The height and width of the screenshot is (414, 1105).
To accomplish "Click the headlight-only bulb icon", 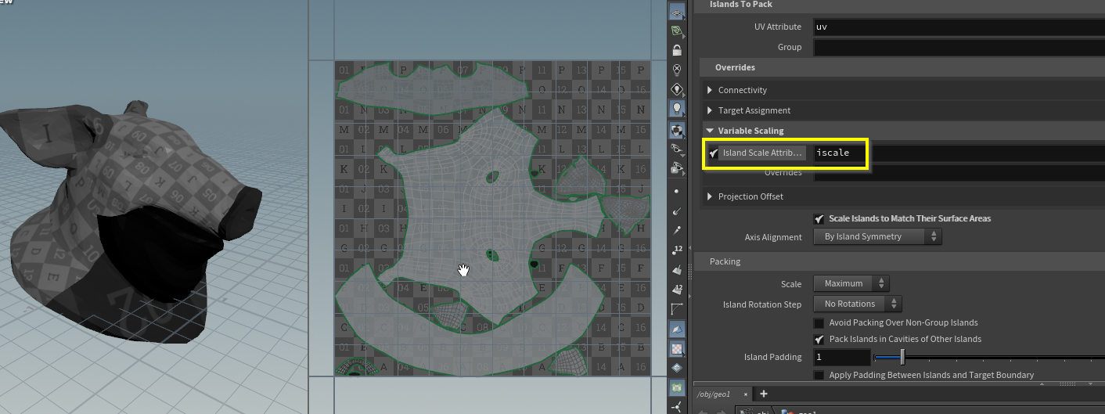I will coord(677,89).
